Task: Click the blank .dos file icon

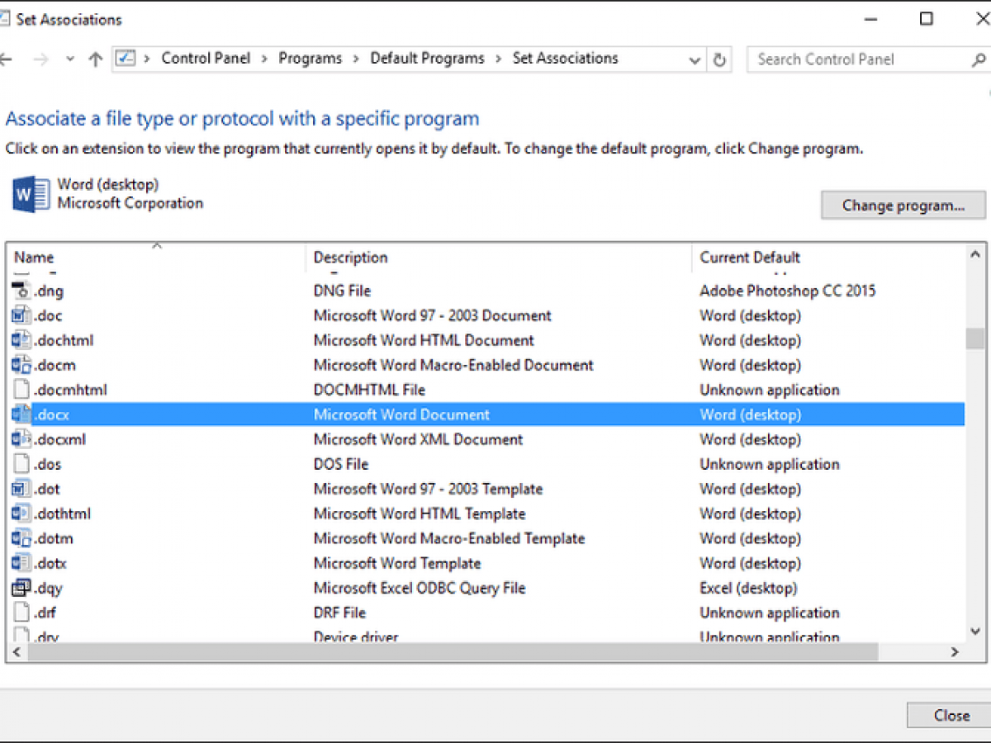Action: point(21,464)
